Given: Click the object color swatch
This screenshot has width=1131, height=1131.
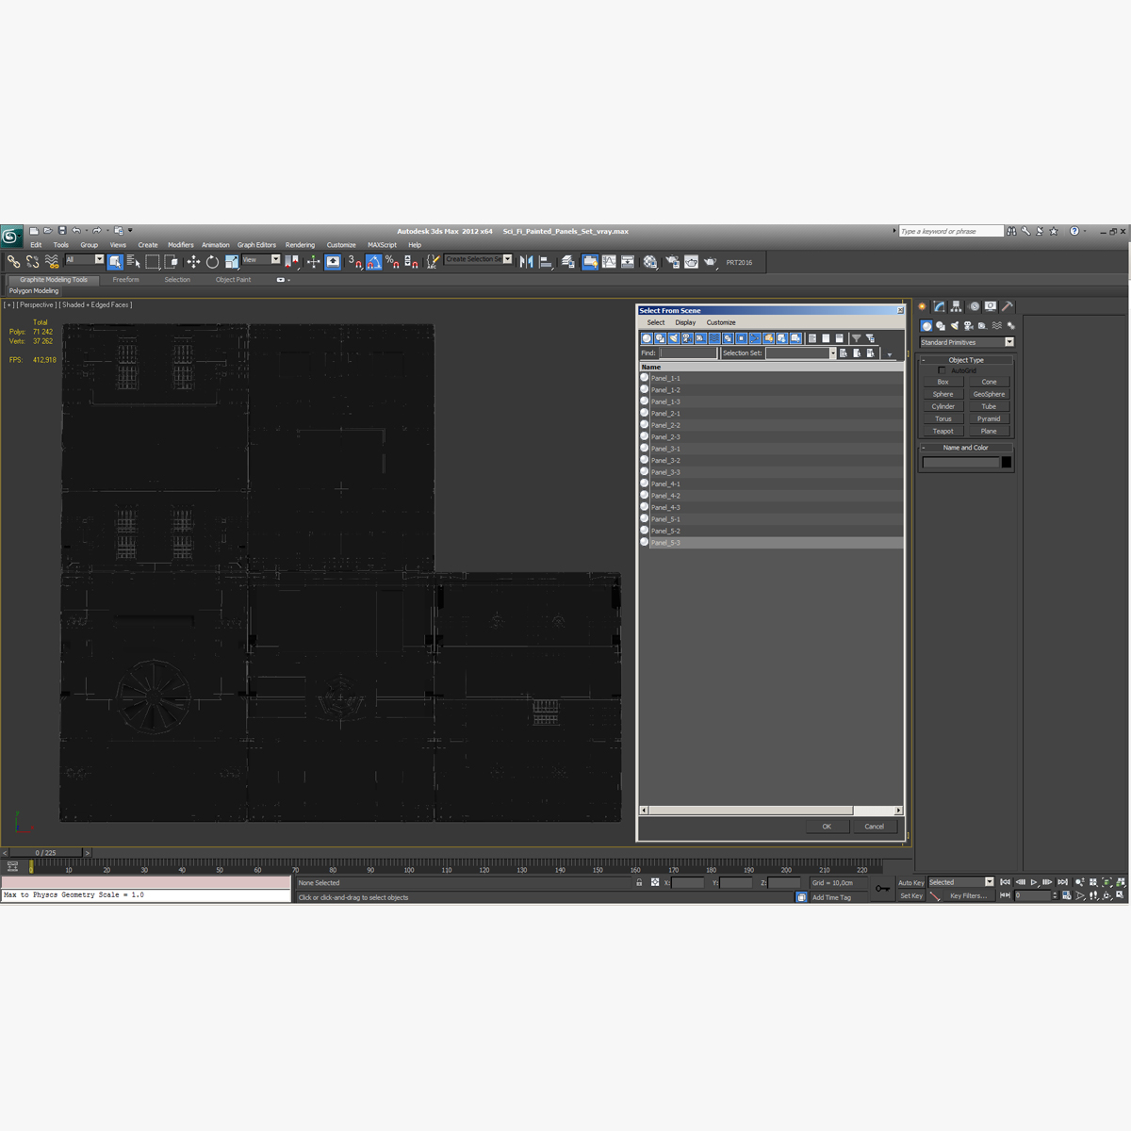Looking at the screenshot, I should coord(1007,462).
